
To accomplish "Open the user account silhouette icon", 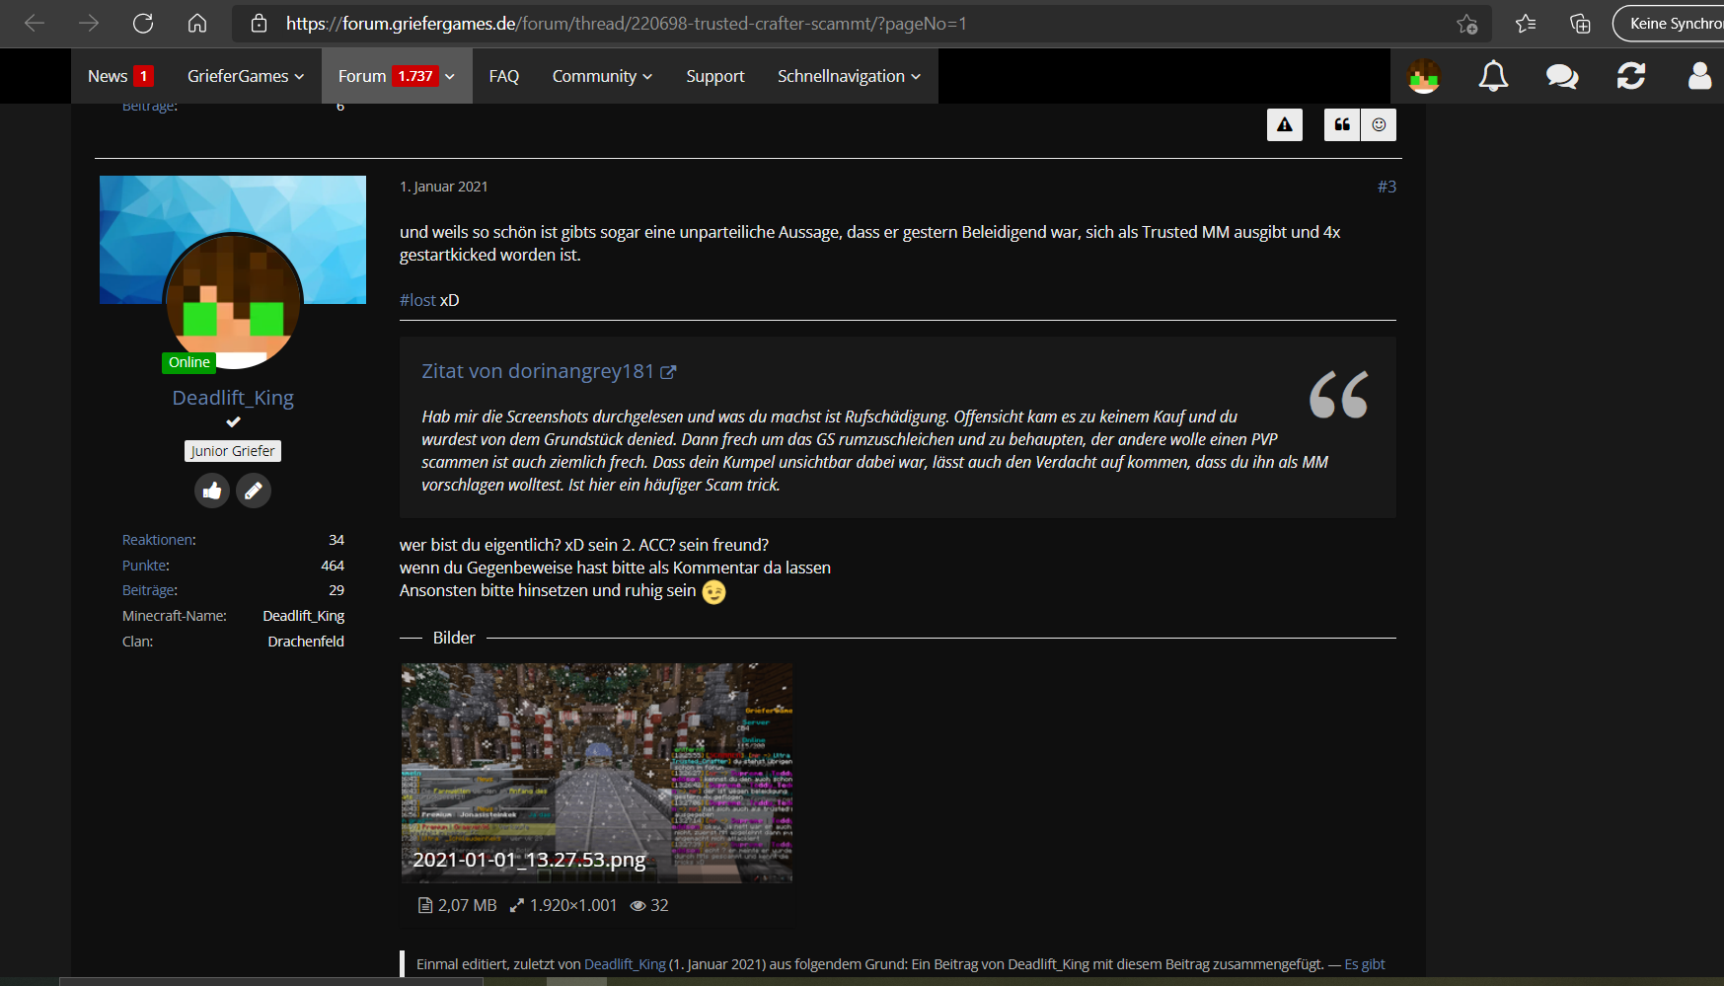I will (1699, 76).
